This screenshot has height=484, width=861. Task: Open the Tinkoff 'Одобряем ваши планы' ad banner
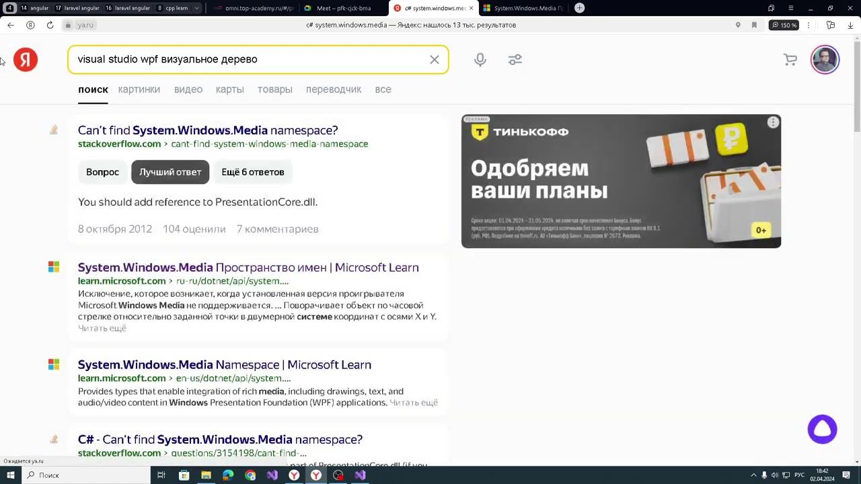(x=621, y=182)
